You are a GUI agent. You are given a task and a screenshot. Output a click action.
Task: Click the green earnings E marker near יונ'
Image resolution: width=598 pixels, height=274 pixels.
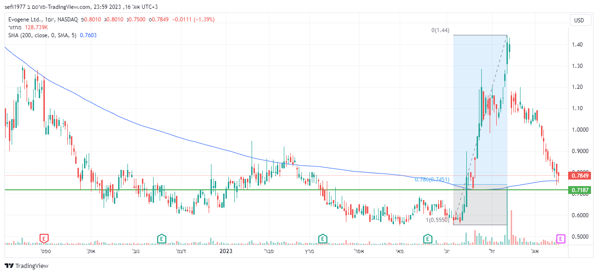click(x=428, y=239)
